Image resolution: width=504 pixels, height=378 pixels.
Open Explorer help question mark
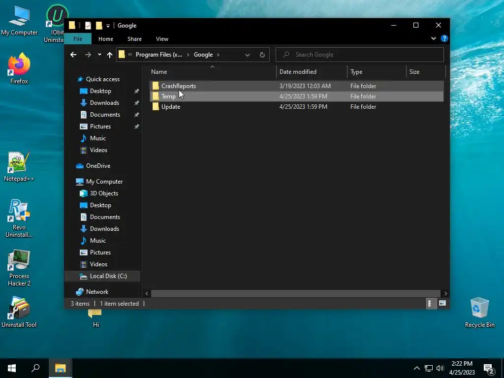pyautogui.click(x=444, y=38)
